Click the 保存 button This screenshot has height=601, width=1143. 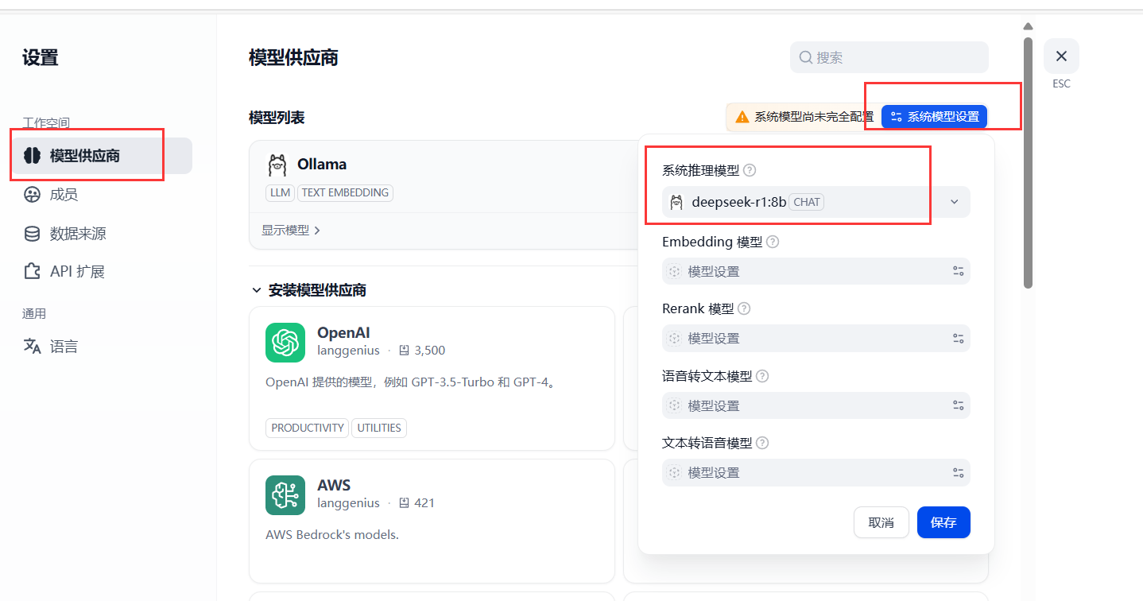(x=943, y=522)
